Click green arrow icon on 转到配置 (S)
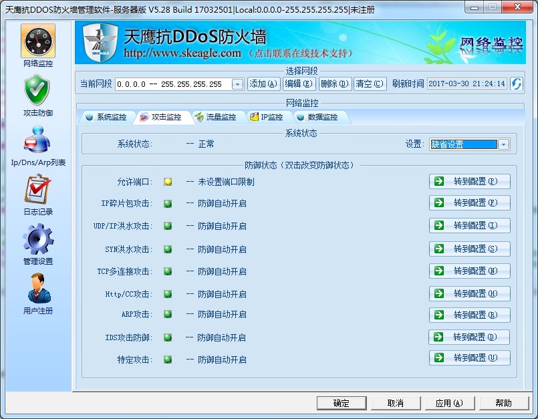 click(439, 249)
